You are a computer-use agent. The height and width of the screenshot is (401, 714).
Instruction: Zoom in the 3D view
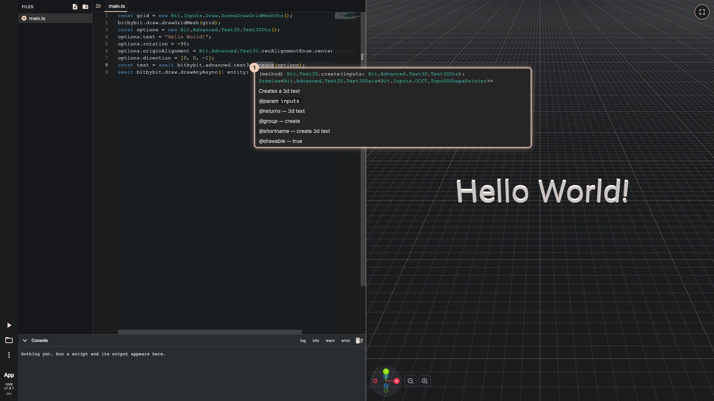(x=425, y=381)
